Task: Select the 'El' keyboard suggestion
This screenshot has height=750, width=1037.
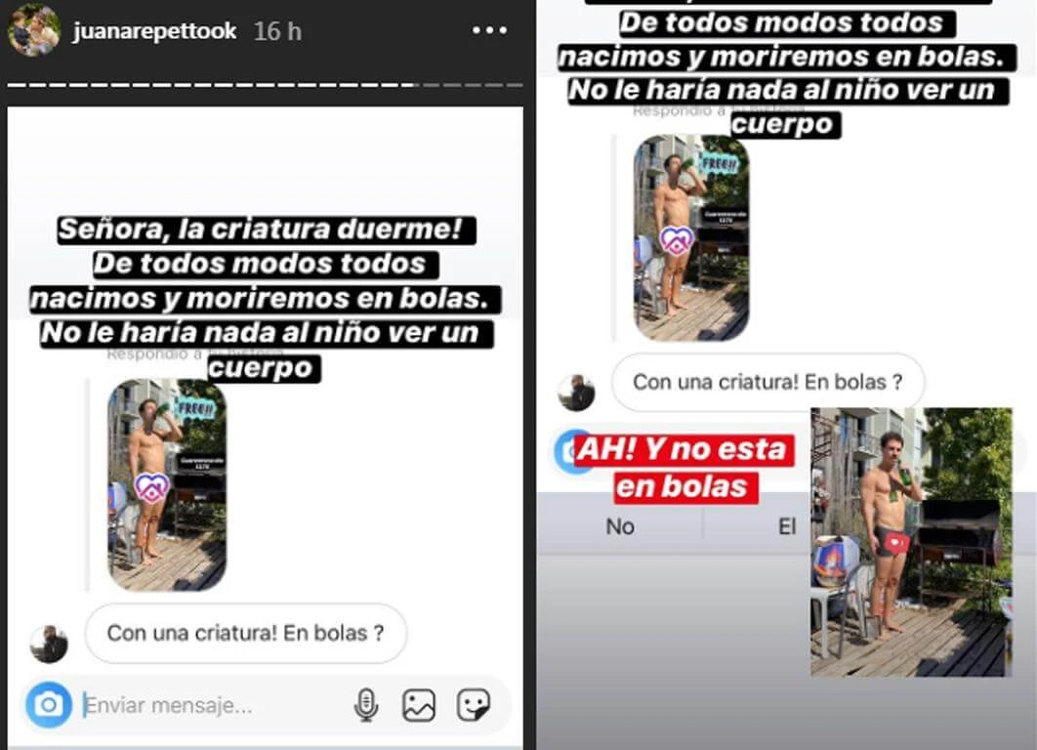Action: 787,526
